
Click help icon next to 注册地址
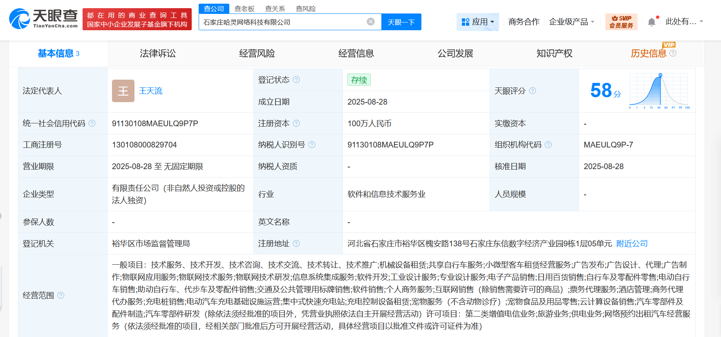[x=296, y=243]
